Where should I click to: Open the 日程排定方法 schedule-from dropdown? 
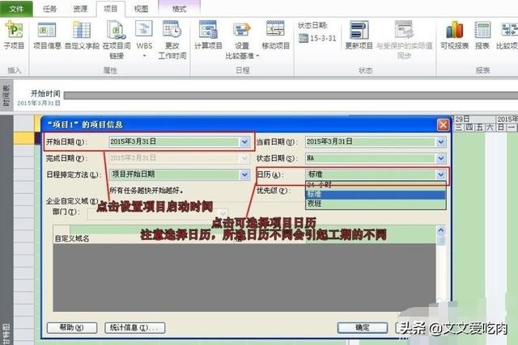click(x=244, y=174)
